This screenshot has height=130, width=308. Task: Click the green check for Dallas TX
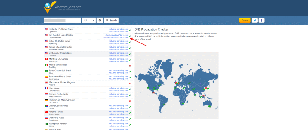point(130,42)
